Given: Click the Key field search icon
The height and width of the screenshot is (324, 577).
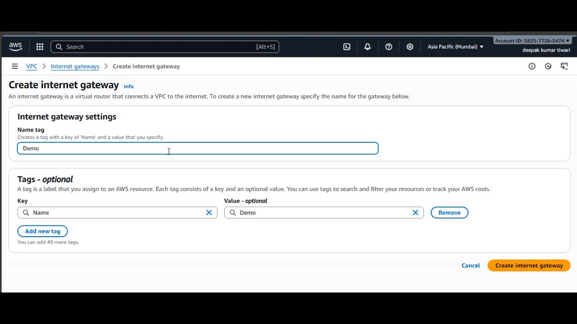Looking at the screenshot, I should [26, 212].
